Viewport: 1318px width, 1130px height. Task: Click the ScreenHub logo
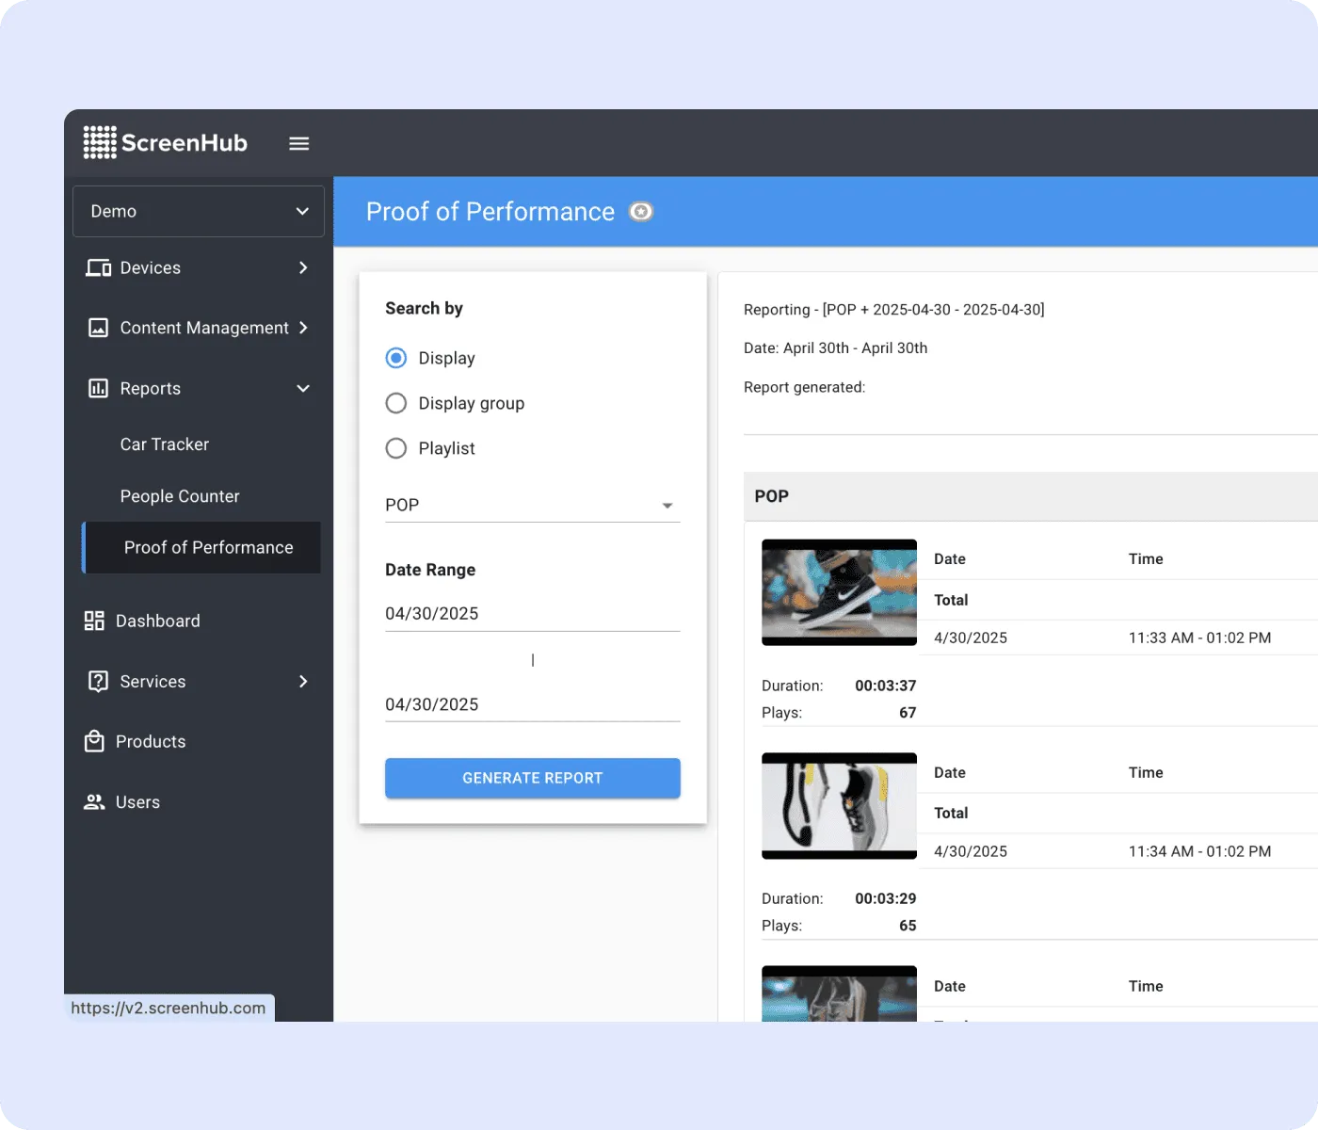tap(166, 143)
